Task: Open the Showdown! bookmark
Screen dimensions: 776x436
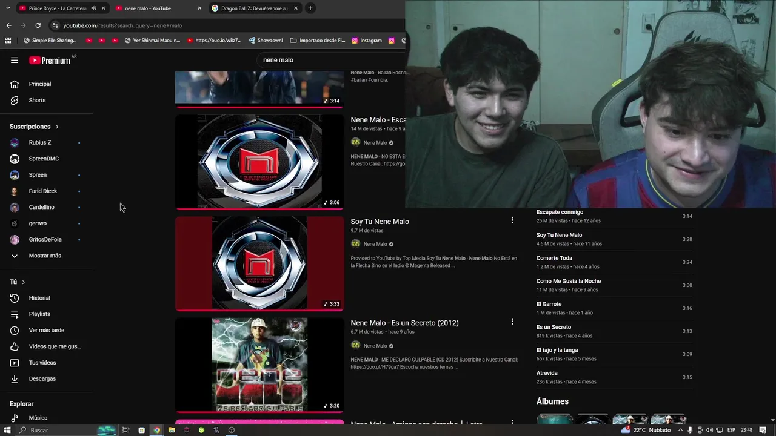Action: (x=266, y=41)
